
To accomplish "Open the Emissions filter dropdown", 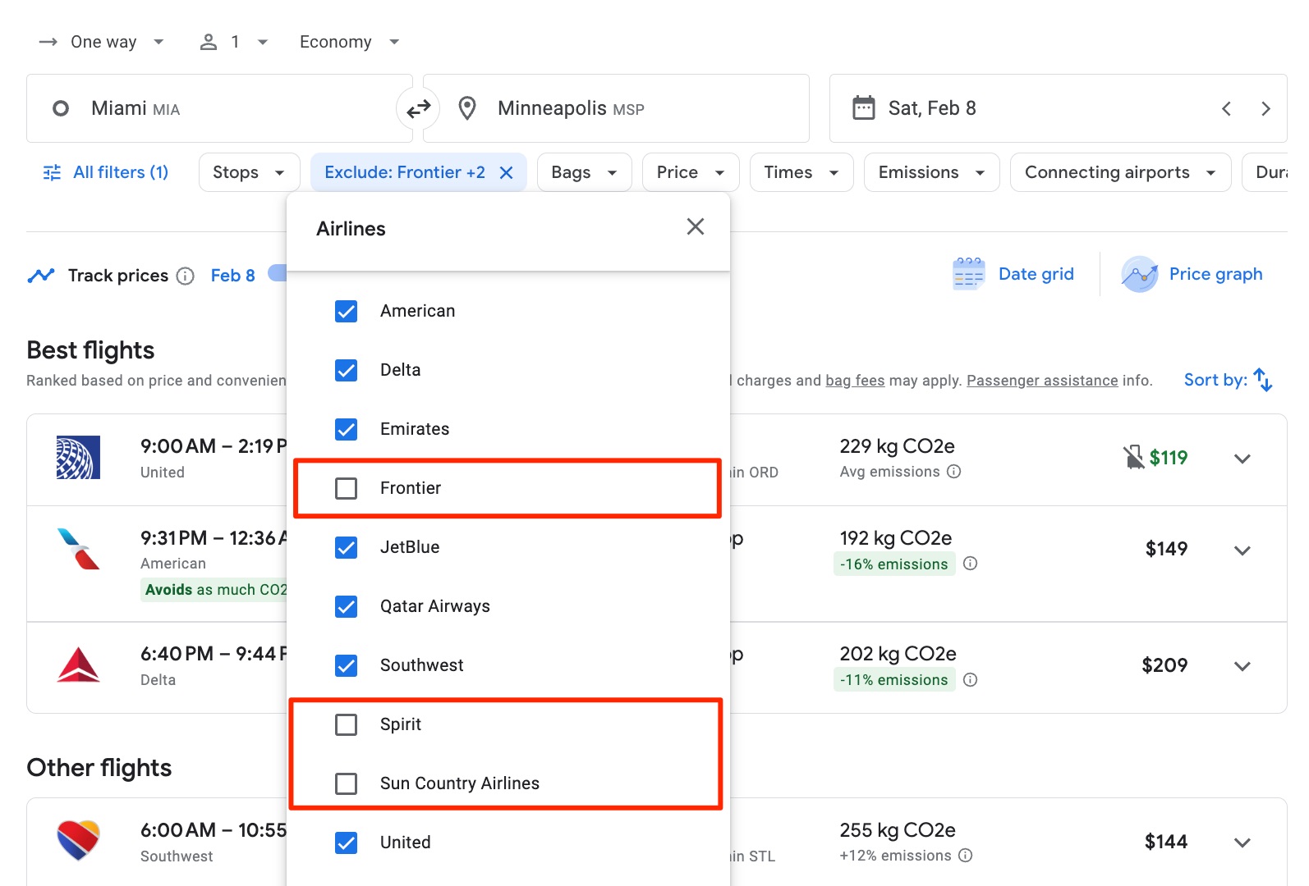I will tap(931, 172).
